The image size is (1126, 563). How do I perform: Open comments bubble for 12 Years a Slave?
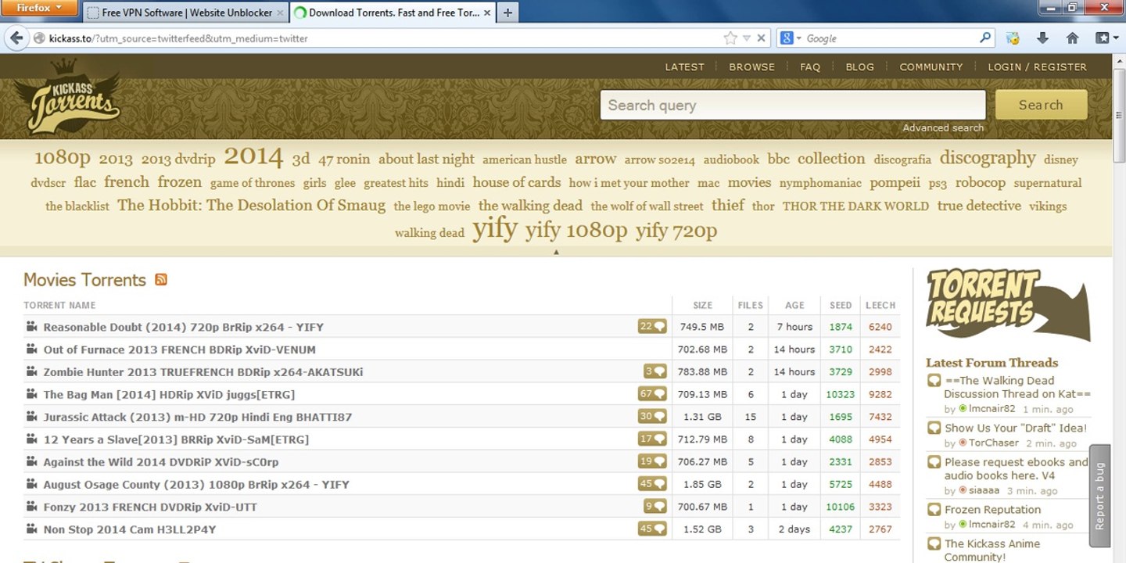coord(652,439)
